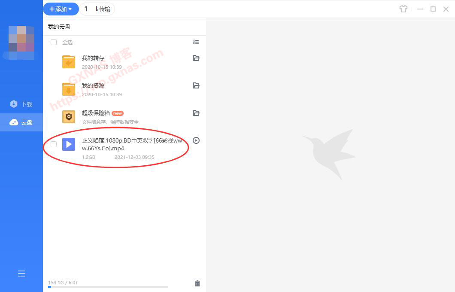Open the 传输 transfer list button

point(97,9)
